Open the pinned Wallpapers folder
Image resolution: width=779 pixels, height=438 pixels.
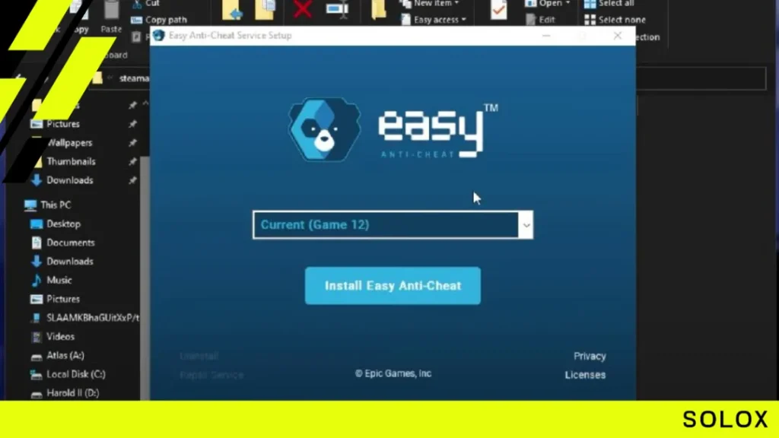[x=69, y=143]
